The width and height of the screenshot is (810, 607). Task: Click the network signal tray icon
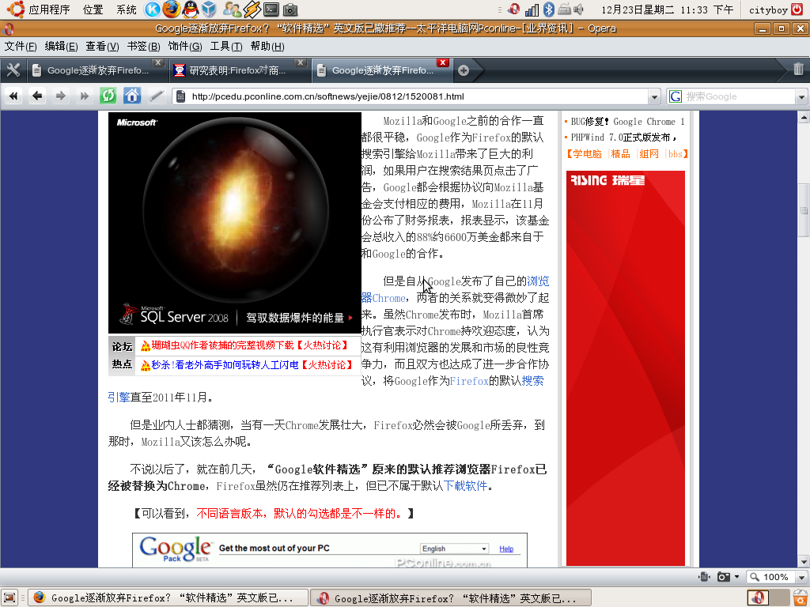click(x=532, y=9)
